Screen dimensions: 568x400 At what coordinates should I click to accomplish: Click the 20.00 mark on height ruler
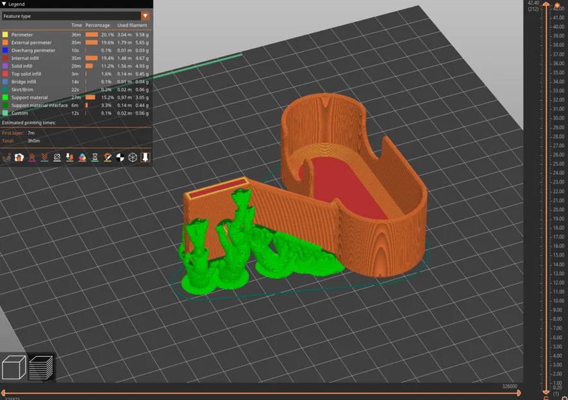point(558,209)
